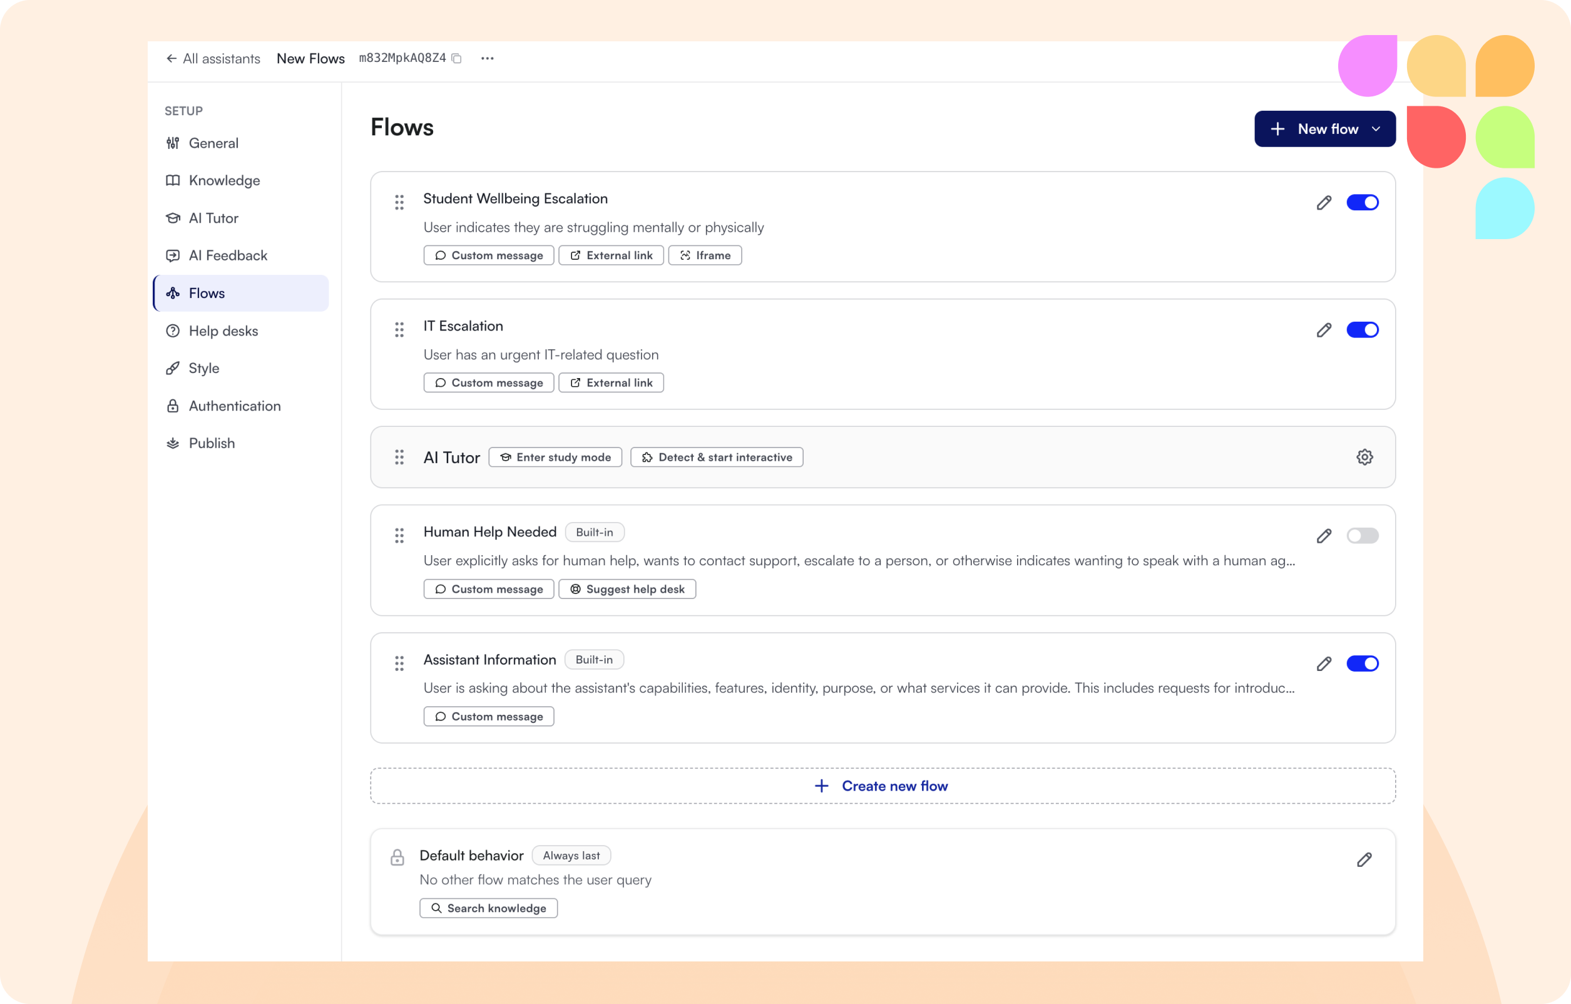Edit the Default behavior flow
The height and width of the screenshot is (1004, 1571).
pos(1364,859)
